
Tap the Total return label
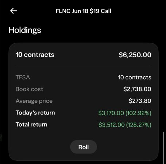[x=31, y=124]
